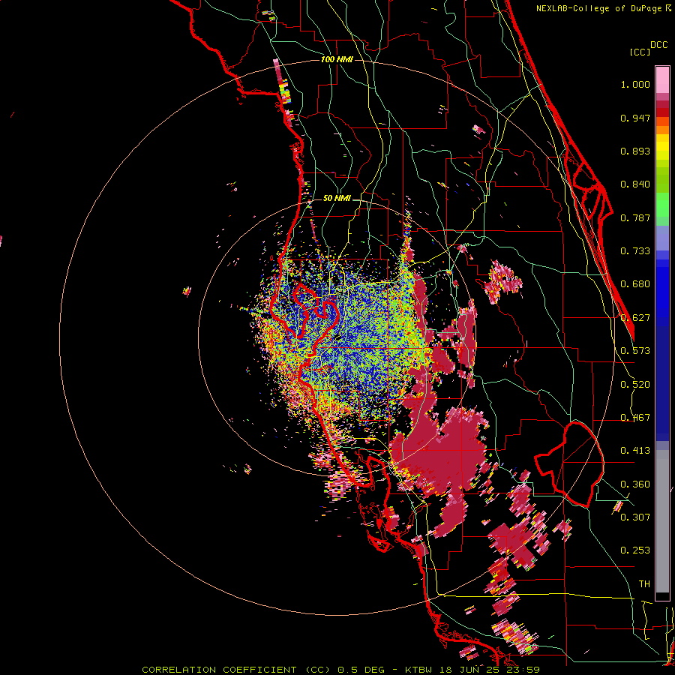Select the 0.627 scale value

pyautogui.click(x=635, y=318)
